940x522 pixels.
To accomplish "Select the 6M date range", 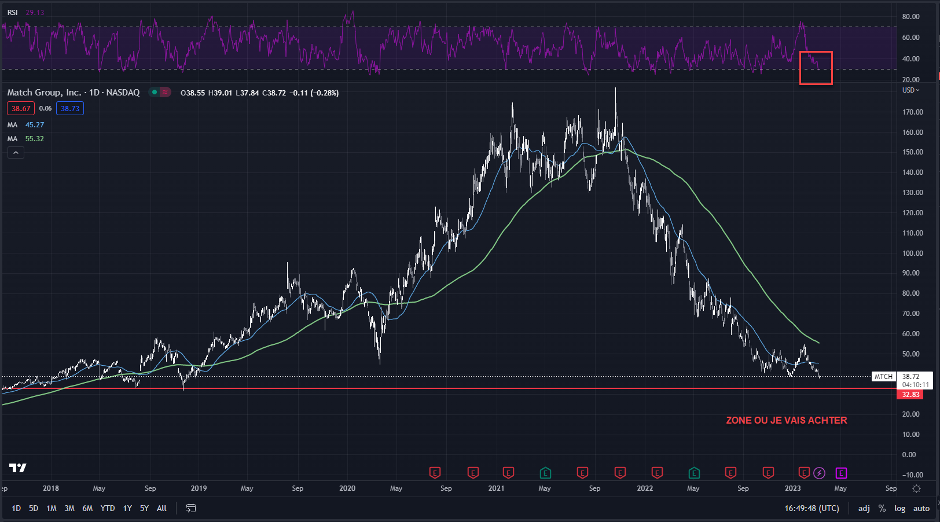I will tap(87, 508).
